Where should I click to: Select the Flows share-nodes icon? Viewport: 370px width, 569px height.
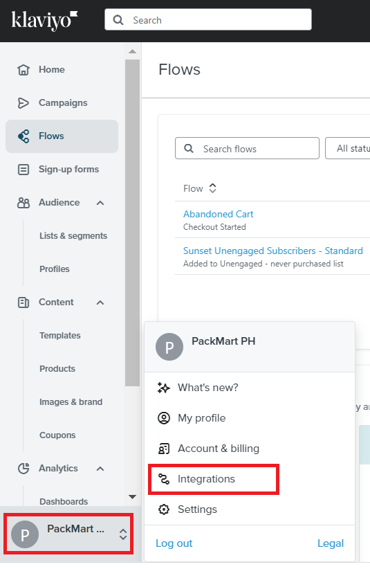coord(24,136)
